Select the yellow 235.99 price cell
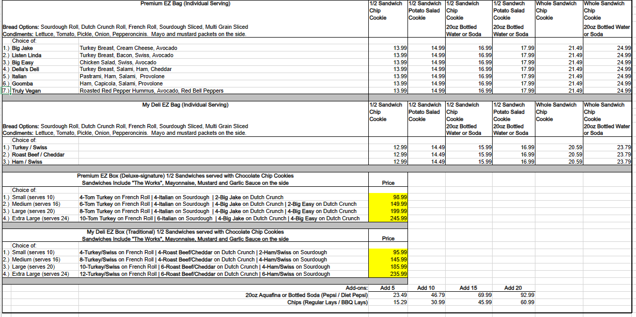Image resolution: width=636 pixels, height=317 pixels. point(388,274)
